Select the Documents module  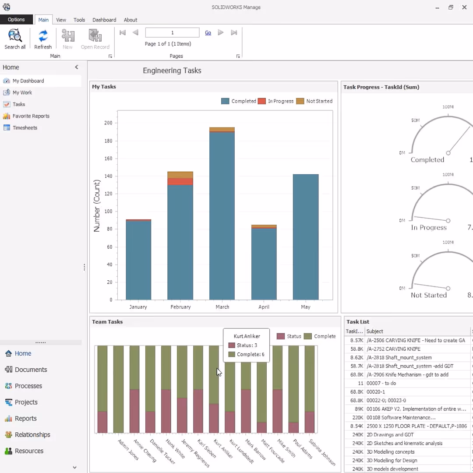tap(26, 370)
